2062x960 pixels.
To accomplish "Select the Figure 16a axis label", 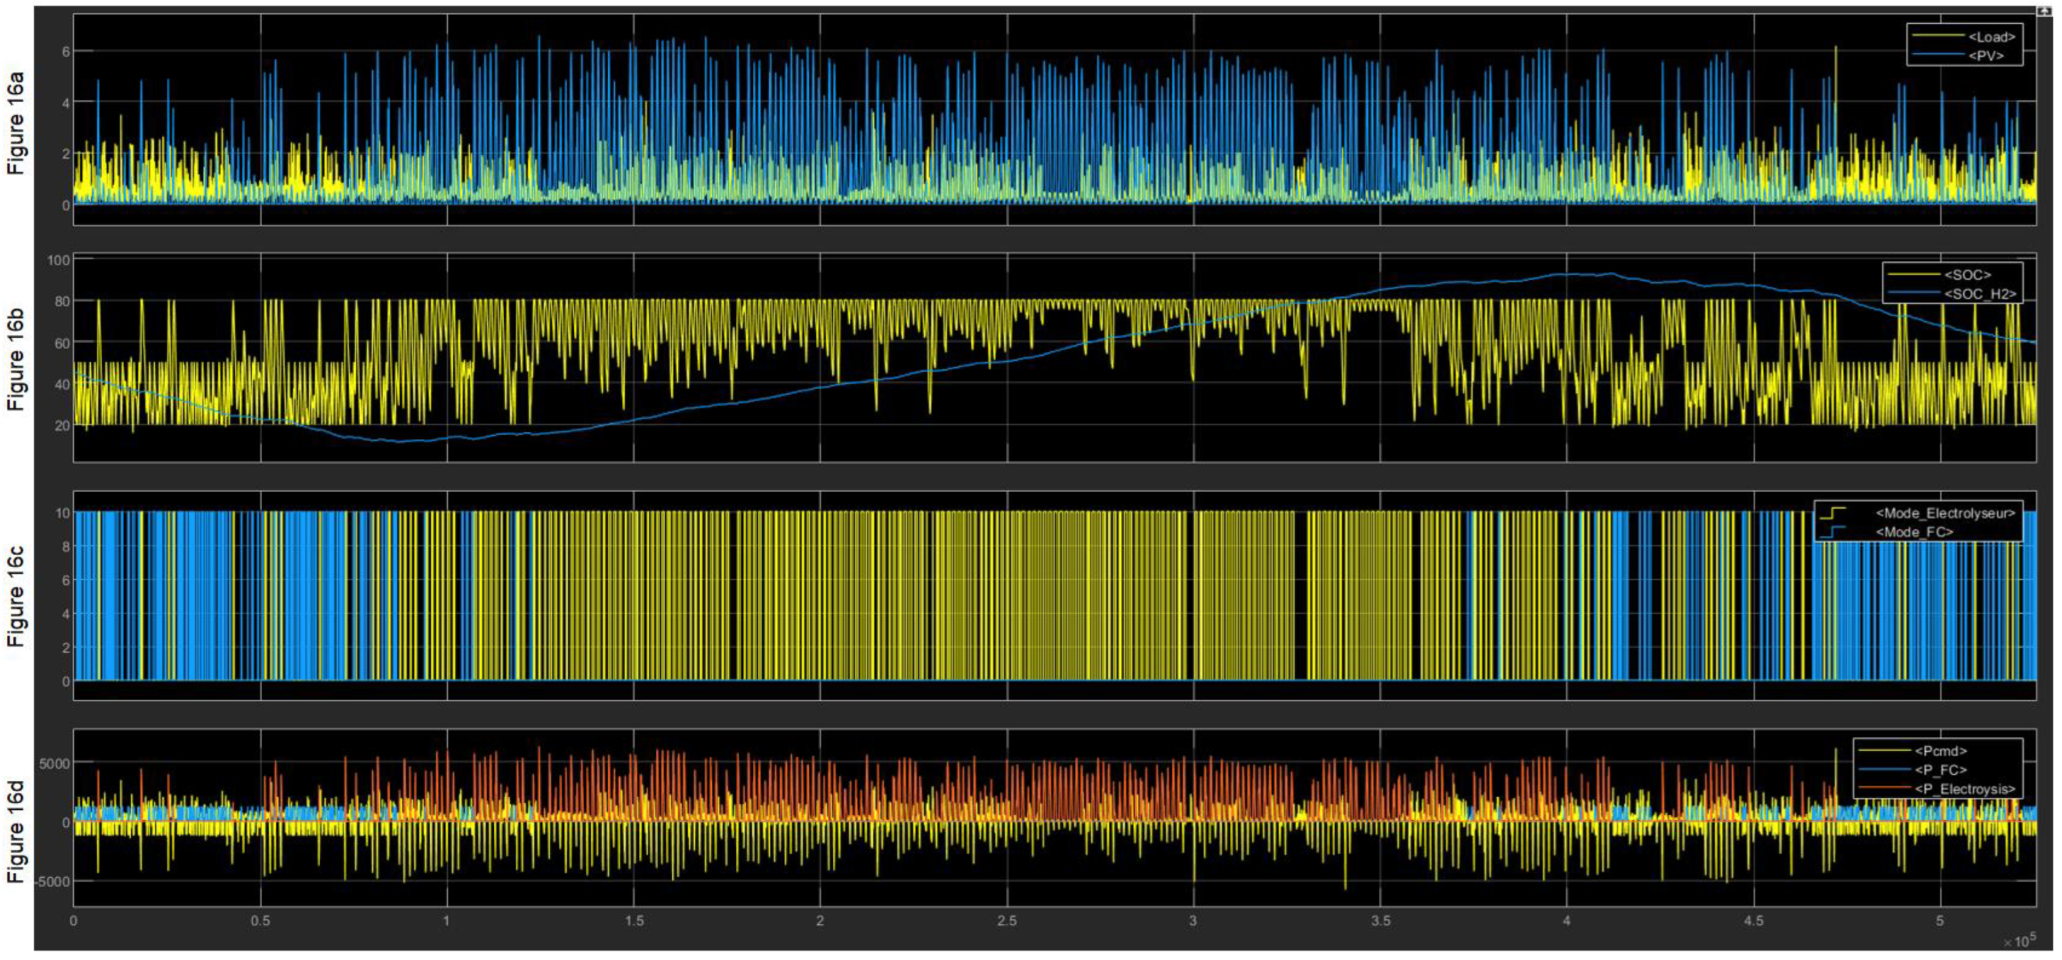I will tap(16, 122).
